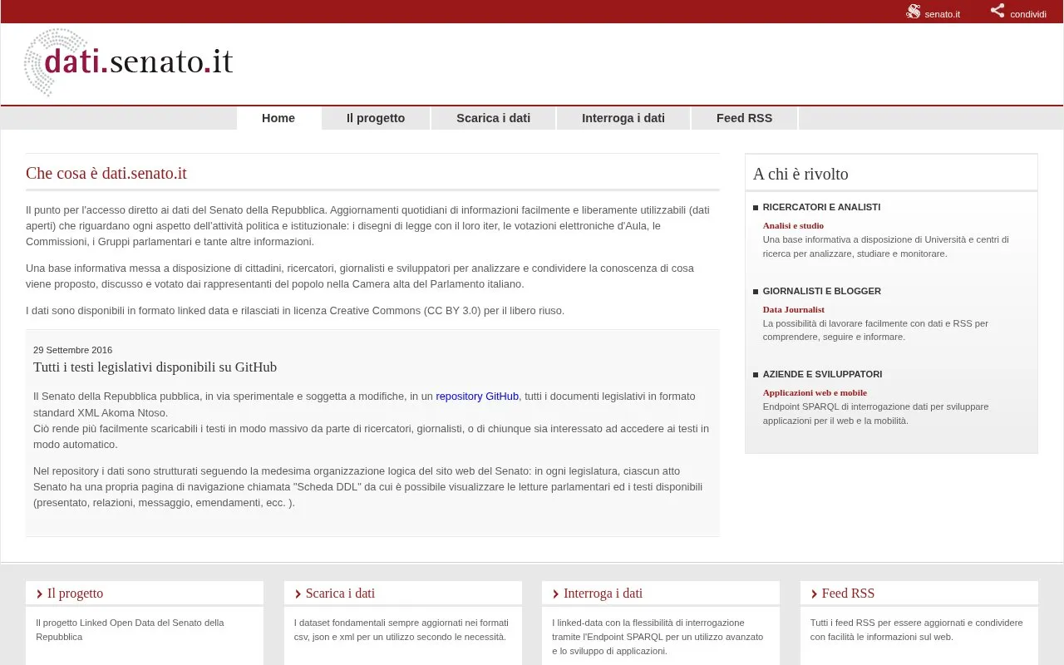Click the chevron icon beside Il progetto card

pos(39,594)
